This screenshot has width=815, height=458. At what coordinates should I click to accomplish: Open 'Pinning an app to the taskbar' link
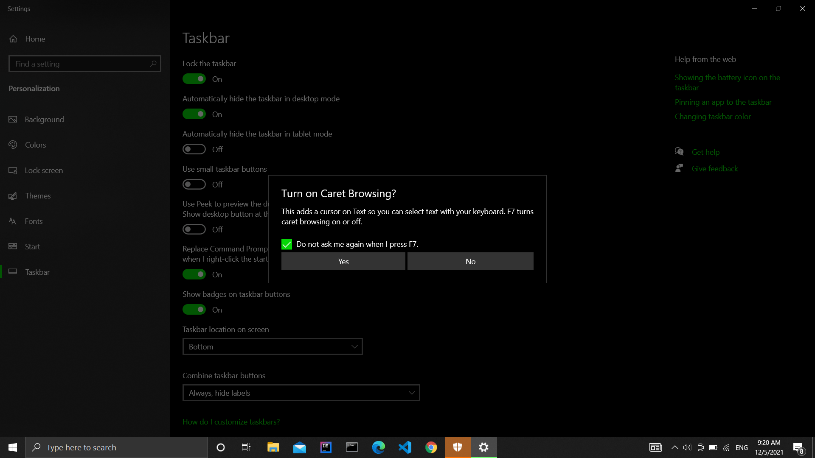(723, 102)
